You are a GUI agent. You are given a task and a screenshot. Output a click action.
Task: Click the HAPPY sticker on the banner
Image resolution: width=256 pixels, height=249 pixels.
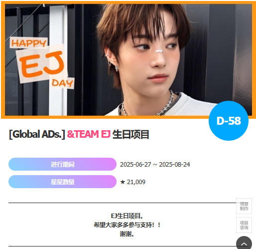click(29, 43)
